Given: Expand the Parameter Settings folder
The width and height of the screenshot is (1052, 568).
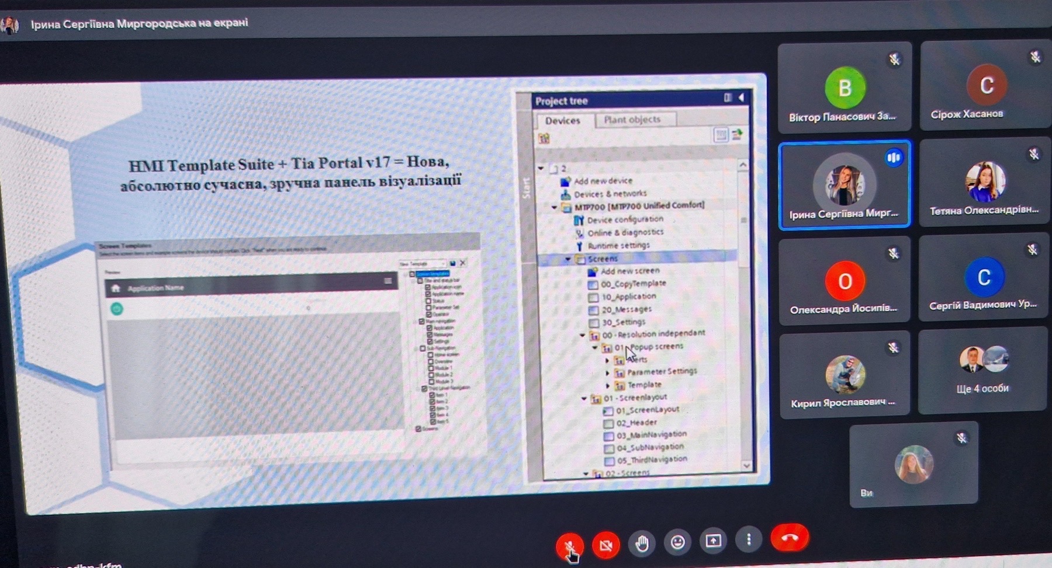Looking at the screenshot, I should pyautogui.click(x=607, y=372).
